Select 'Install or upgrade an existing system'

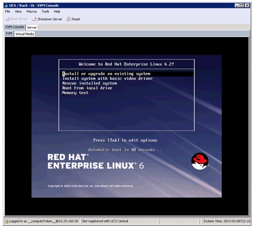(x=126, y=74)
